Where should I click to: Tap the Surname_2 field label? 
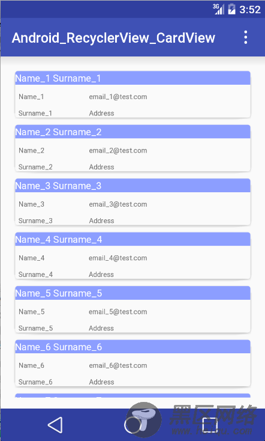tap(35, 167)
